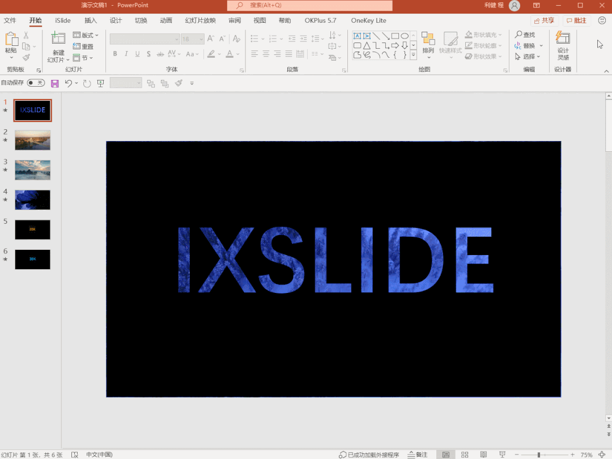Center the text alignment
The width and height of the screenshot is (612, 459).
click(266, 54)
